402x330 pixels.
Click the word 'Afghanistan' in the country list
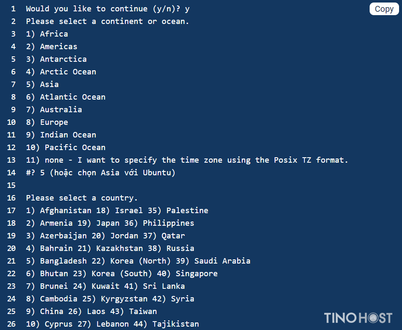(x=66, y=211)
